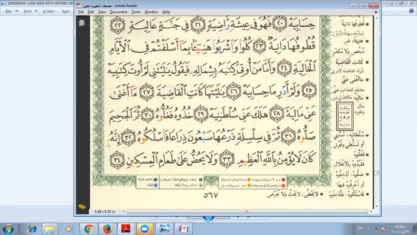Open Windows Media Player from the taskbar
Image resolution: width=417 pixels, height=235 pixels.
point(68,229)
